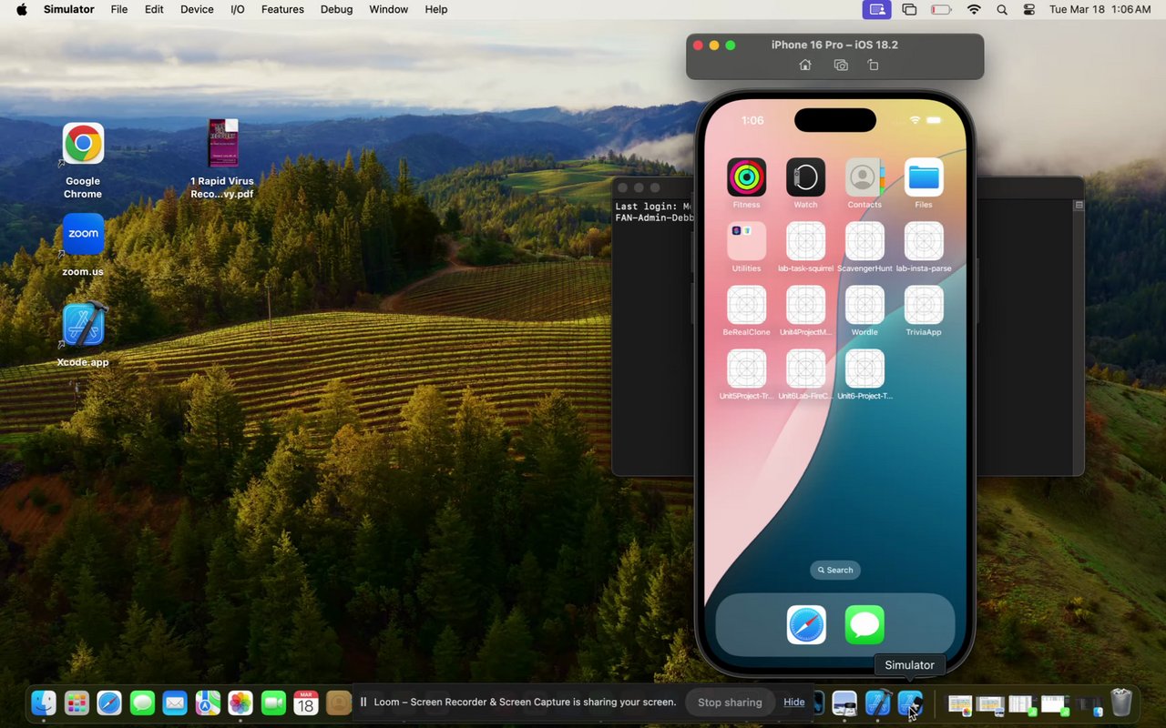Image resolution: width=1166 pixels, height=728 pixels.
Task: Click the Hide link in the Loom bar
Action: pos(794,703)
